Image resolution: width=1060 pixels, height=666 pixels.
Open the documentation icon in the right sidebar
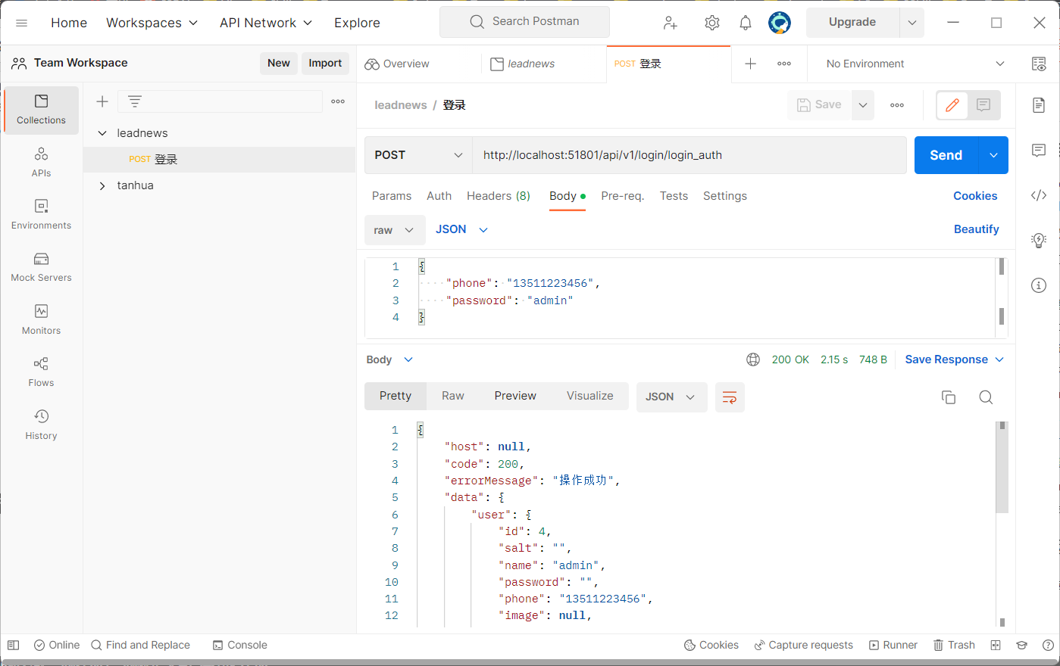[1039, 105]
